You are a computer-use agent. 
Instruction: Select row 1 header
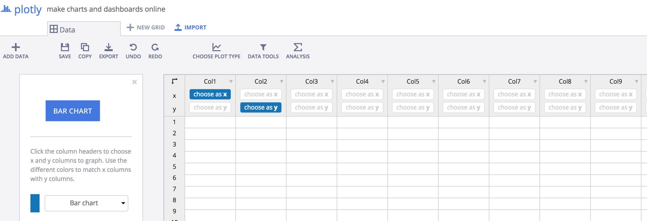click(x=174, y=122)
